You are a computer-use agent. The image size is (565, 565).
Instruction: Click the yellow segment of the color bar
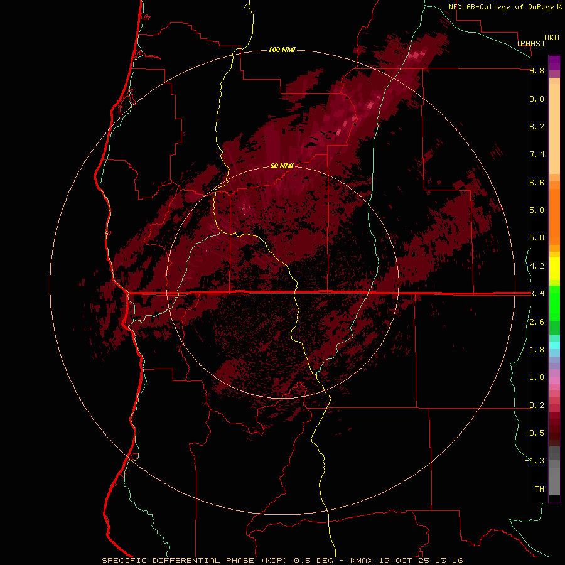pyautogui.click(x=554, y=269)
